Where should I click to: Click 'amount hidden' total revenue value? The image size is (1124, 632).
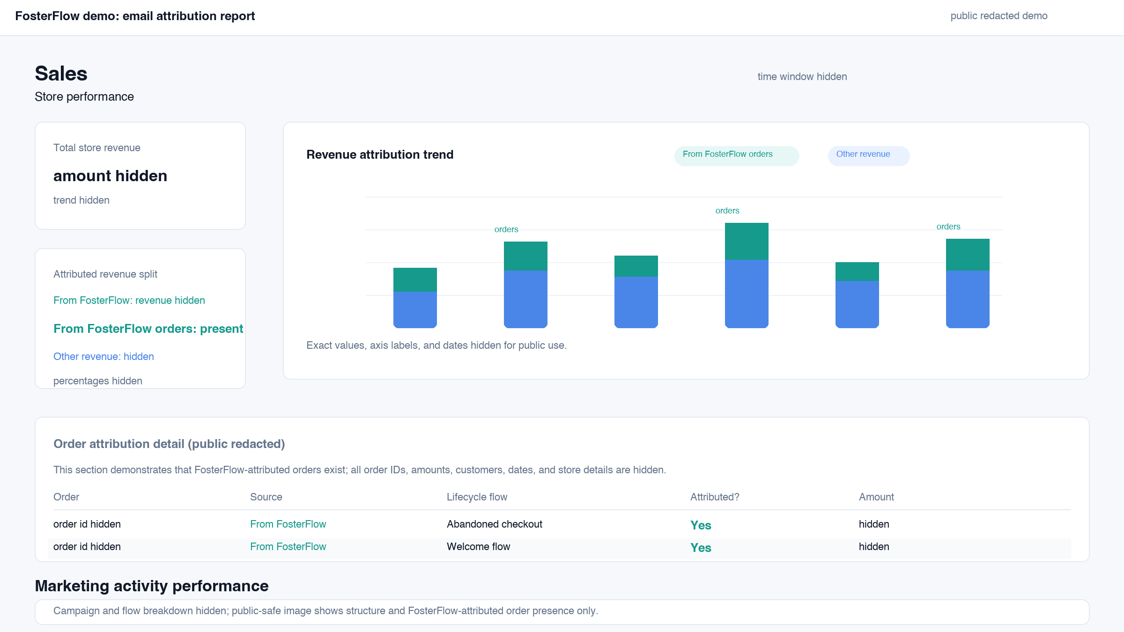pyautogui.click(x=110, y=176)
